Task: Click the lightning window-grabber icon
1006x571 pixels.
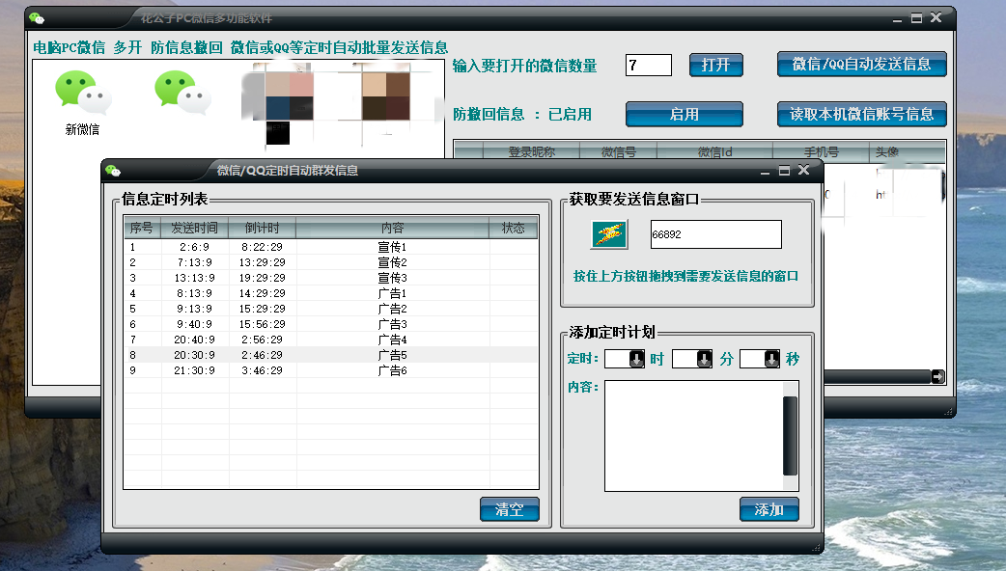Action: pos(609,234)
